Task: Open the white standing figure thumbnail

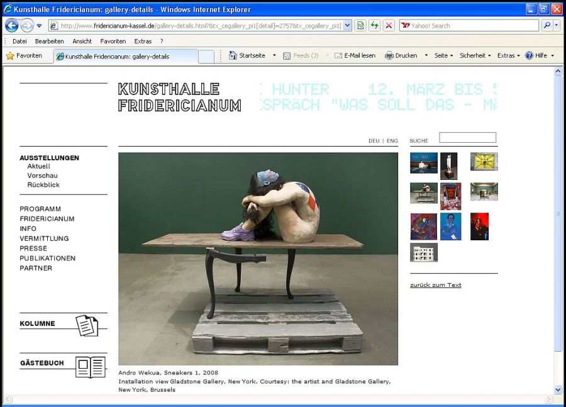Action: click(448, 166)
